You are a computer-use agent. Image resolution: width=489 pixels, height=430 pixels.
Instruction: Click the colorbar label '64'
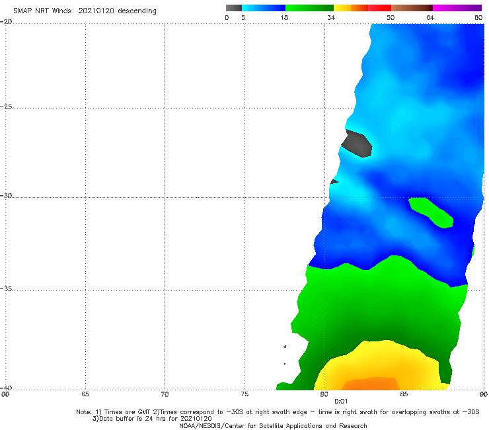coord(430,17)
